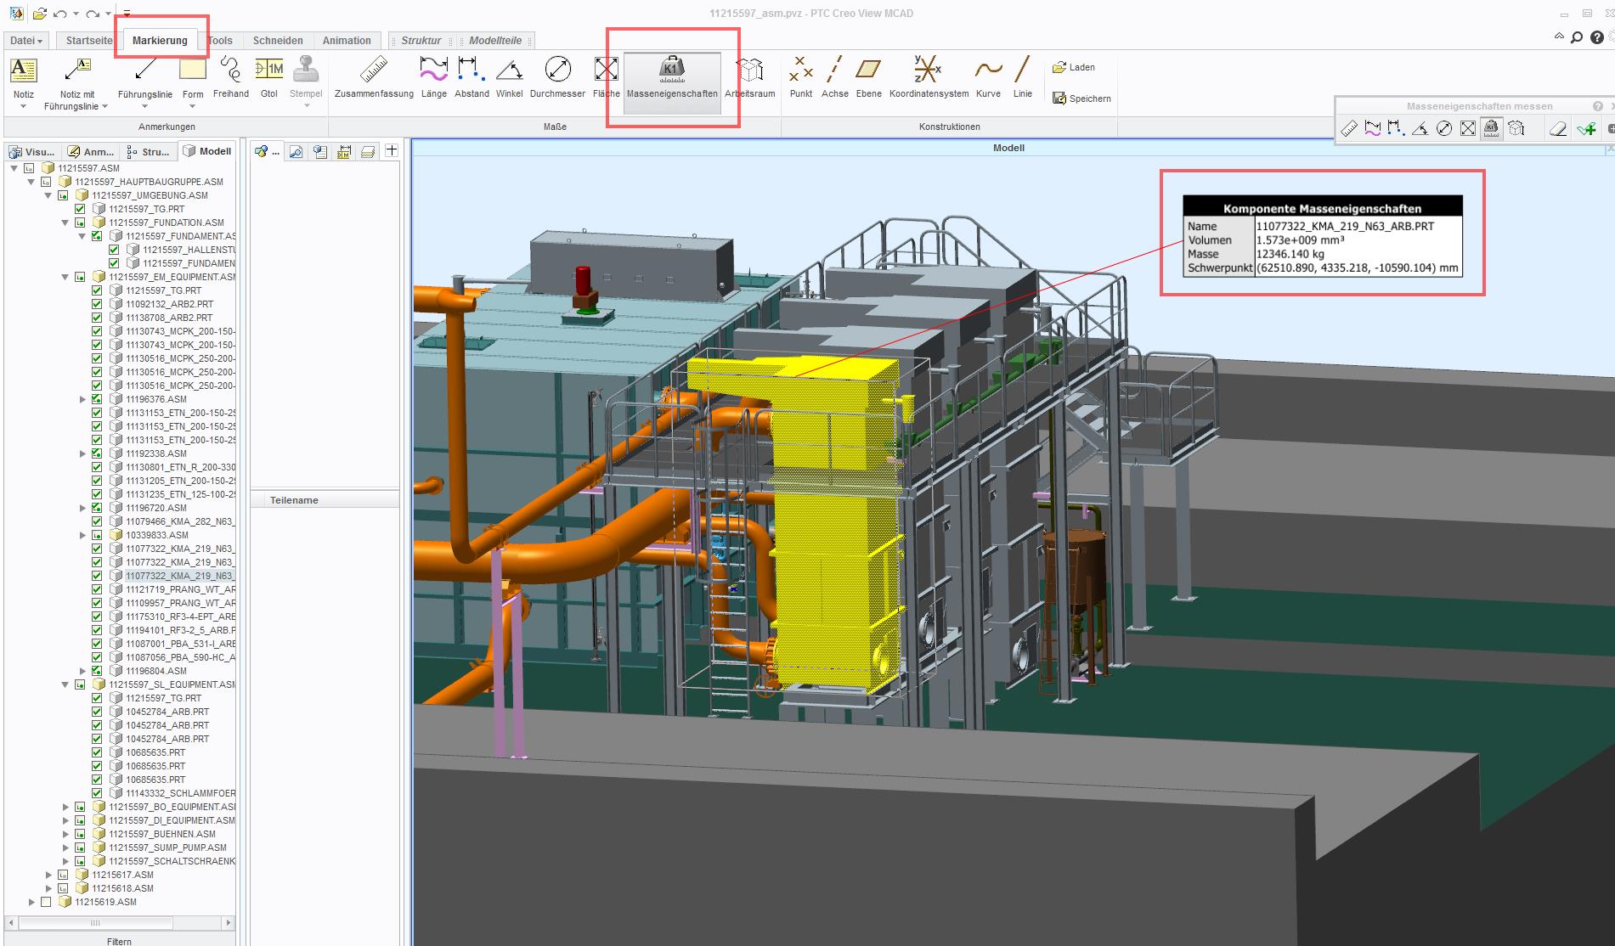Collapse the 11215597_SL_EQUIPMENT.ASM node
This screenshot has width=1615, height=946.
pyautogui.click(x=65, y=684)
